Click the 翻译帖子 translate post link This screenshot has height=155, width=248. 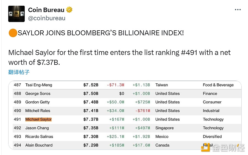pyautogui.click(x=19, y=72)
